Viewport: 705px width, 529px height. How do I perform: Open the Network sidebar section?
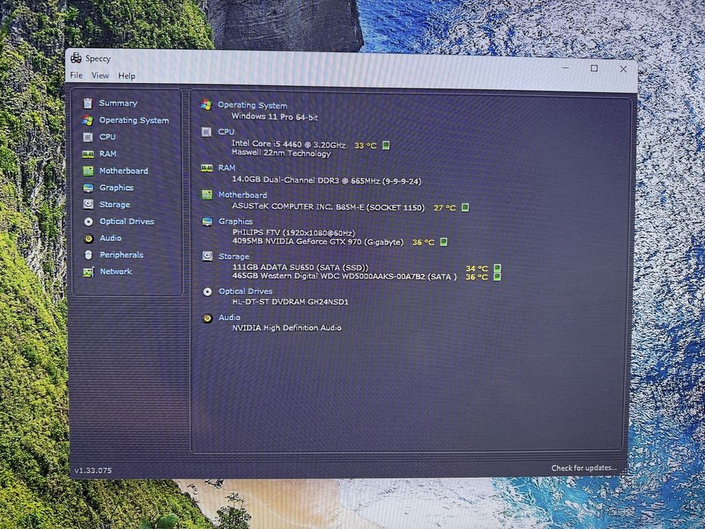(116, 271)
